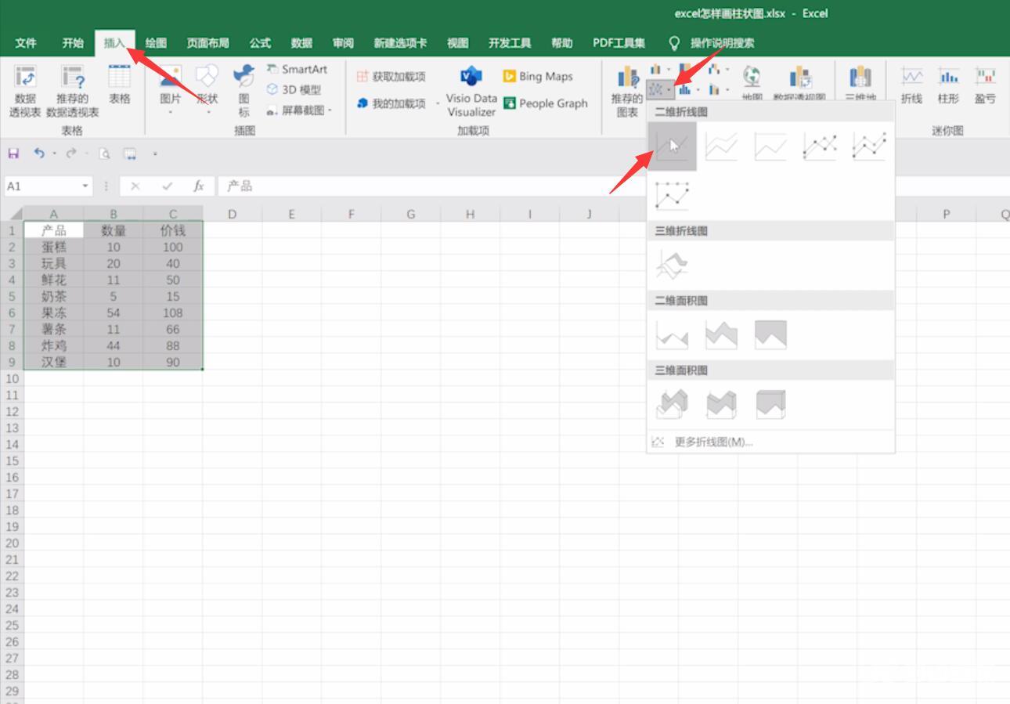Switch to the 数据 Data tab
1010x704 pixels.
pyautogui.click(x=301, y=43)
